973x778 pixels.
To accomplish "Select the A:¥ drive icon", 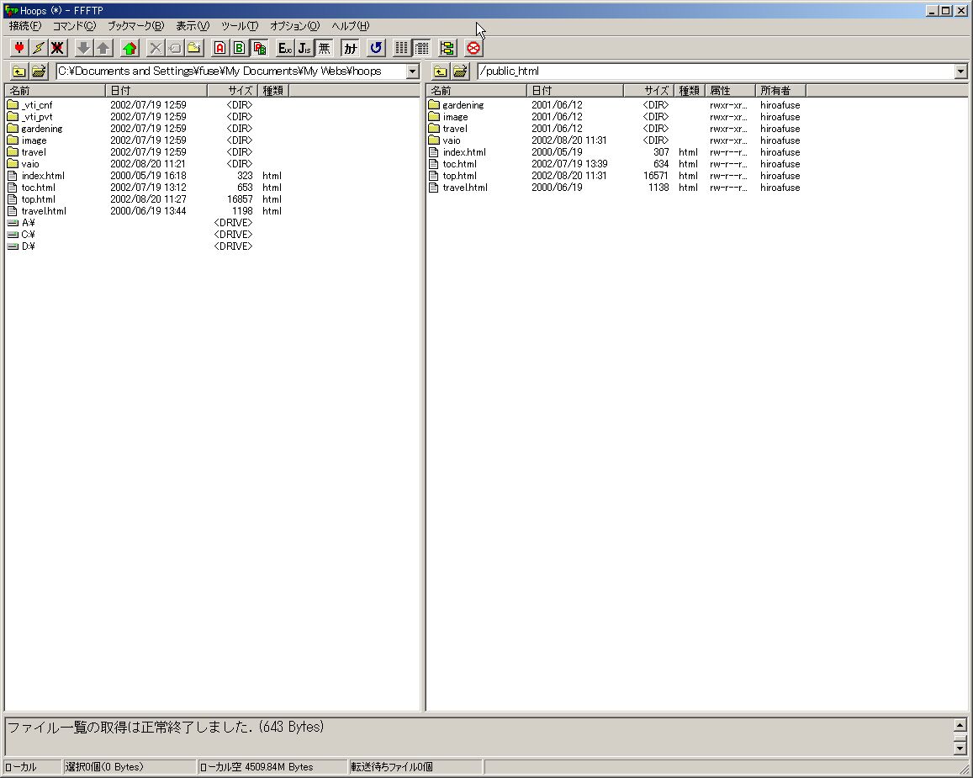I will [13, 223].
